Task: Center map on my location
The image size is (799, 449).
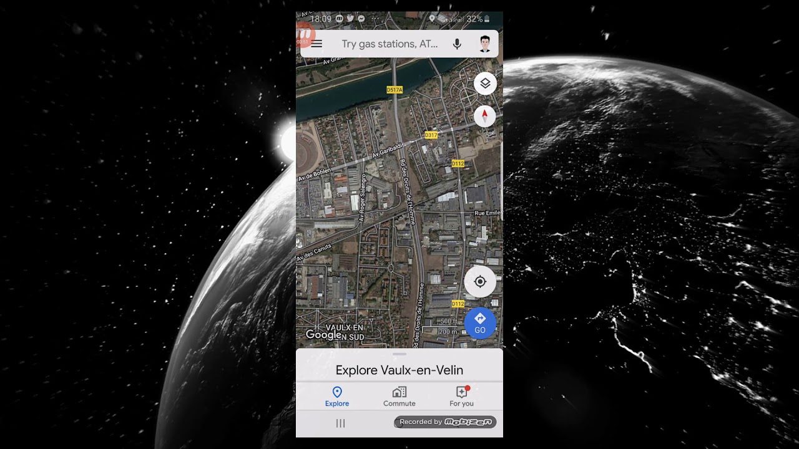Action: click(x=480, y=282)
